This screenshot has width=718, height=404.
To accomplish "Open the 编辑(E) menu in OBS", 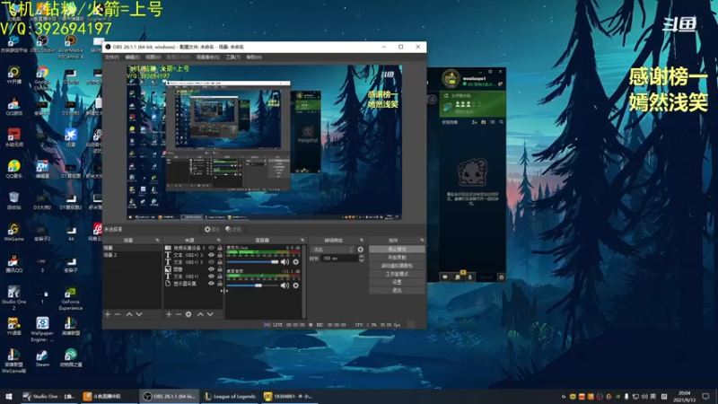I will pyautogui.click(x=132, y=57).
